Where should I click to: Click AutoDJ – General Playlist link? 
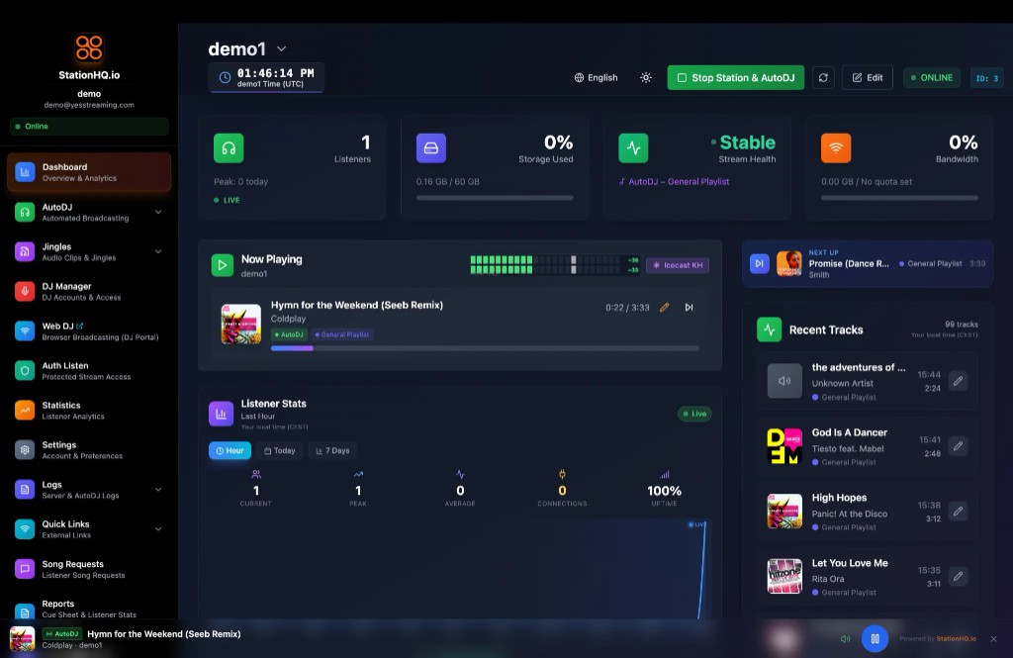[x=675, y=182]
